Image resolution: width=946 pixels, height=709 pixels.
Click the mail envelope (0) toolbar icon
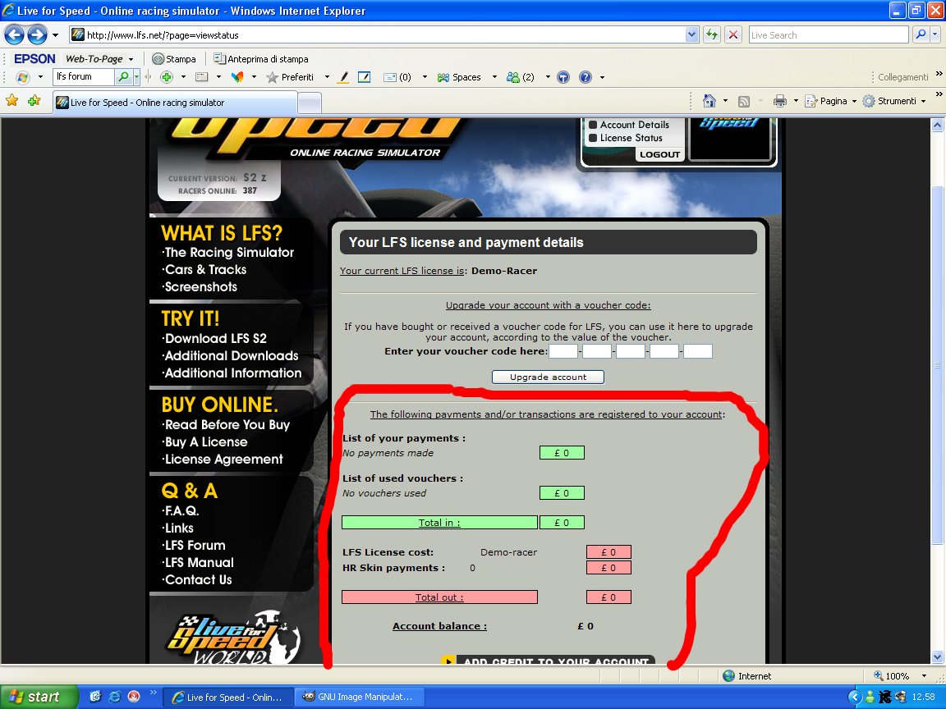click(397, 77)
